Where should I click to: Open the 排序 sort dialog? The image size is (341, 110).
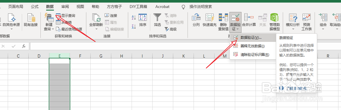point(143,20)
